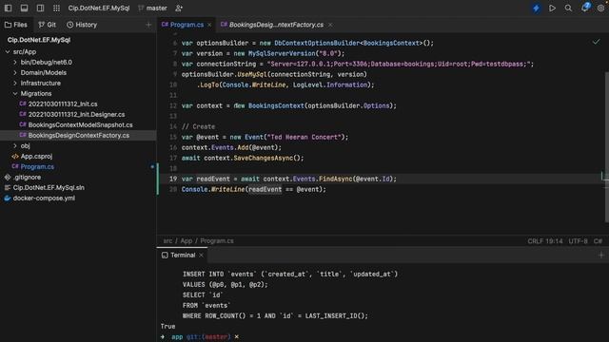Open settings gear icon
Screen dimensions: 609x342
(x=600, y=9)
